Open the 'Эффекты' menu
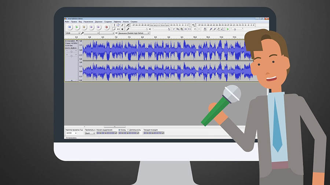Viewport: 330px width, 185px height. [x=117, y=22]
